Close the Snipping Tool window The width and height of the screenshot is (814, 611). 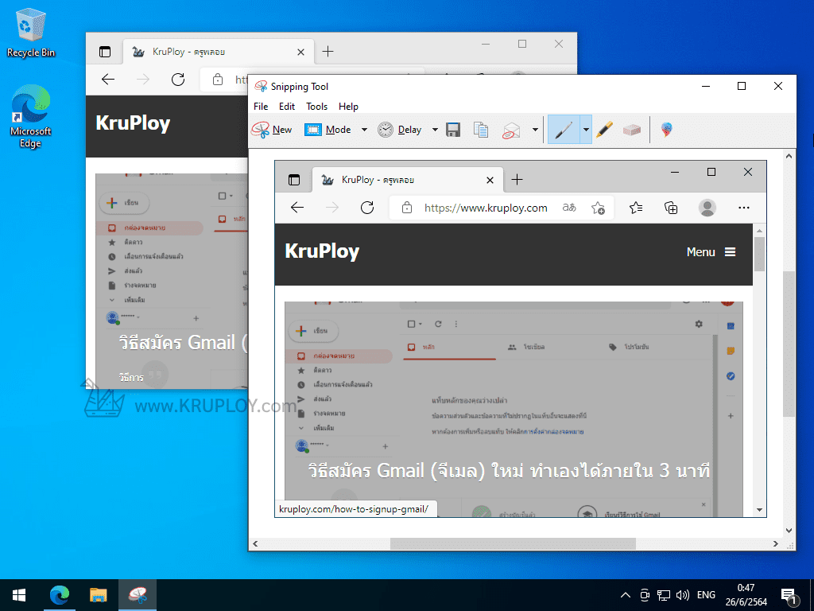coord(777,86)
